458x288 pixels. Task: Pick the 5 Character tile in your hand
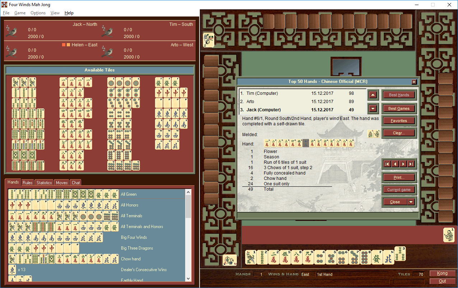pos(285,257)
